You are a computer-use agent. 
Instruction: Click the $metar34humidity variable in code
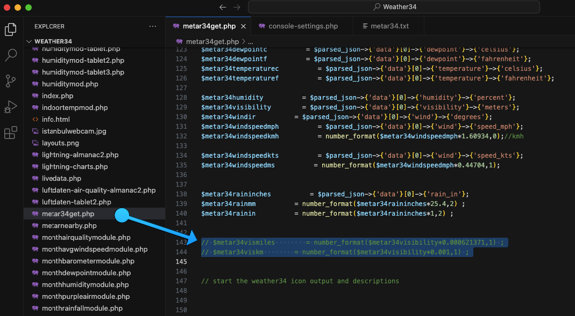[x=232, y=98]
